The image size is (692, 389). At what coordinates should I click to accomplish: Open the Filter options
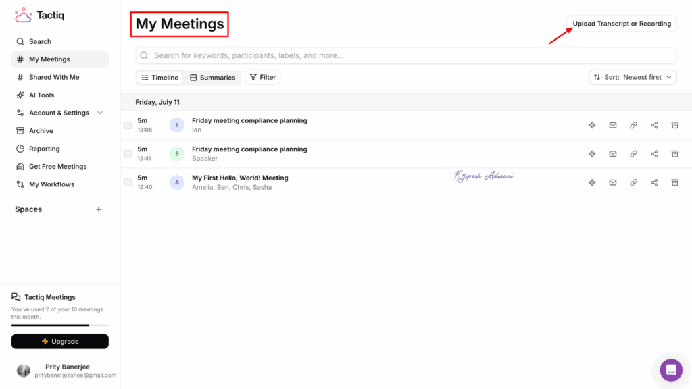(262, 77)
